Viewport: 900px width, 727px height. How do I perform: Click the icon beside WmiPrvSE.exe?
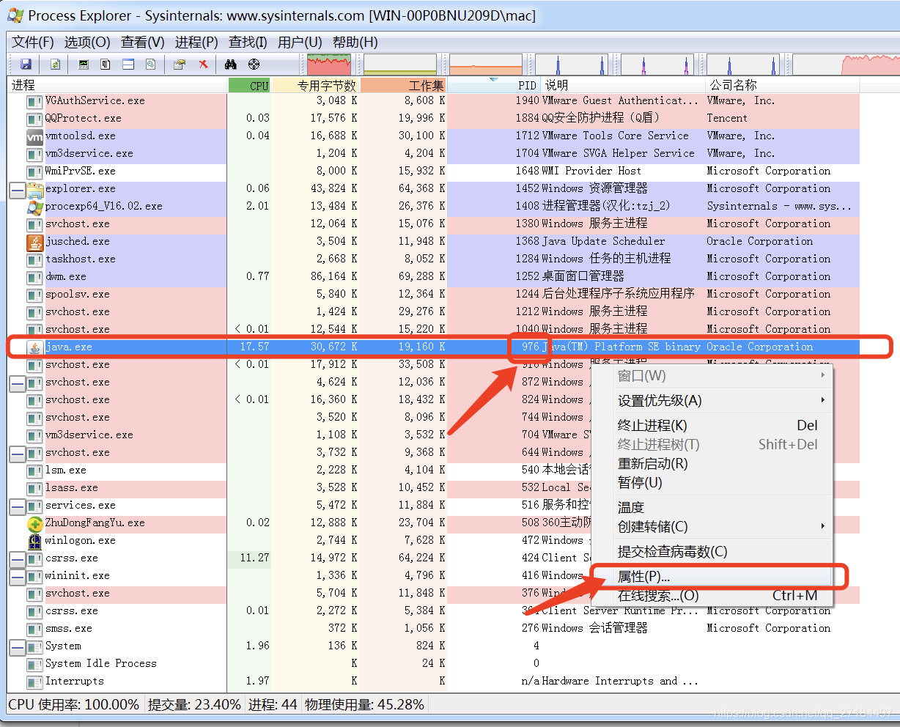(34, 171)
